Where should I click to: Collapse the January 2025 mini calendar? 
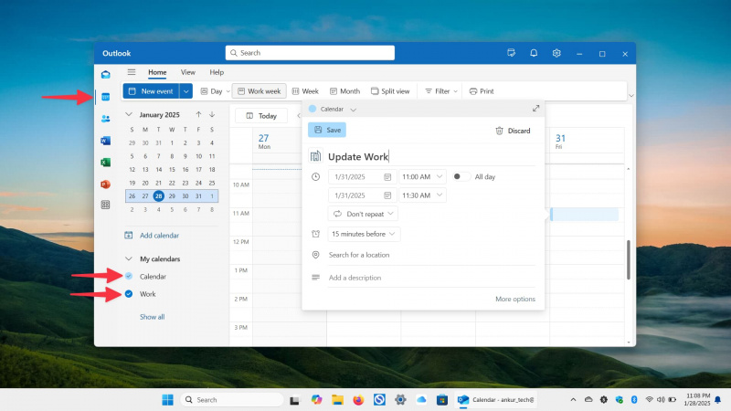(x=129, y=115)
